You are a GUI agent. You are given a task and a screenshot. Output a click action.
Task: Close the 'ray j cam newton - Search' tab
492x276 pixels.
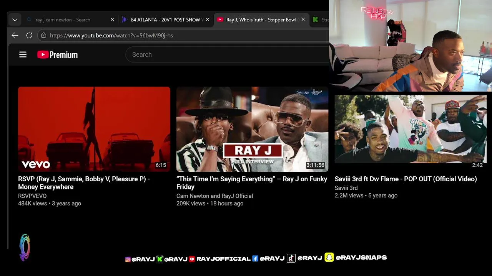click(x=112, y=20)
